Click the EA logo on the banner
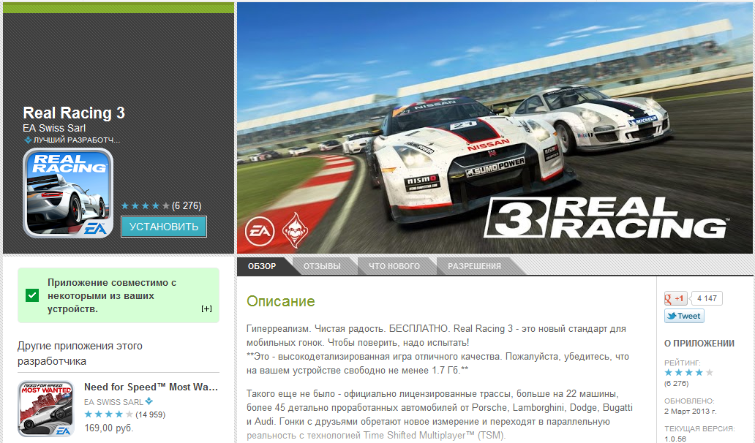Image resolution: width=755 pixels, height=443 pixels. tap(260, 231)
